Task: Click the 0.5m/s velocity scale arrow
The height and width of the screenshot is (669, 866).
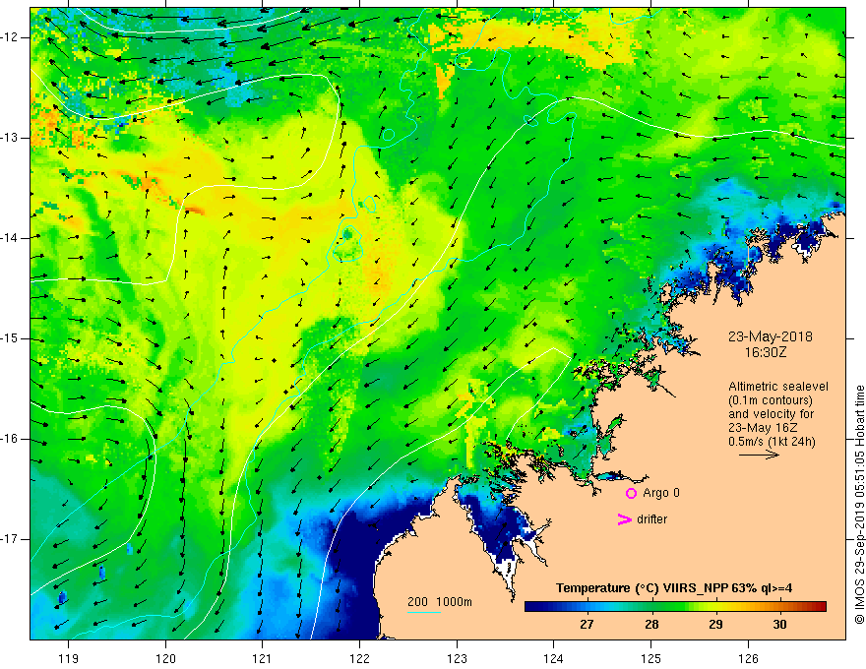Action: click(x=759, y=455)
